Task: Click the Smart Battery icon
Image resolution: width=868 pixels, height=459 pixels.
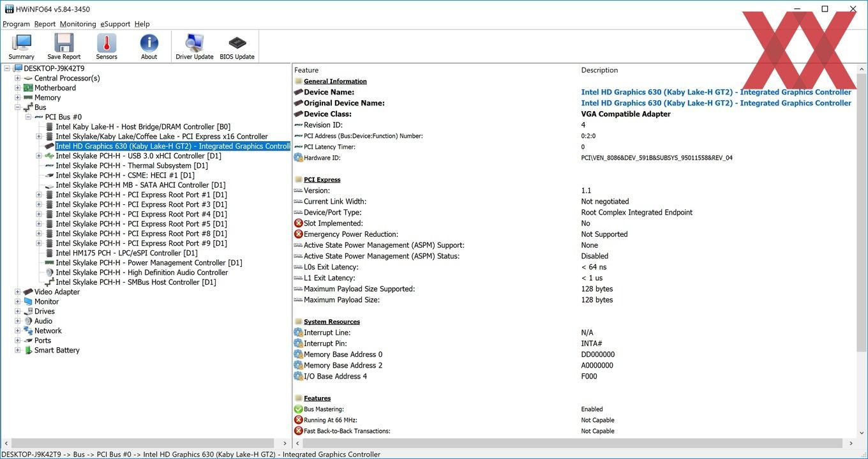Action: point(28,350)
